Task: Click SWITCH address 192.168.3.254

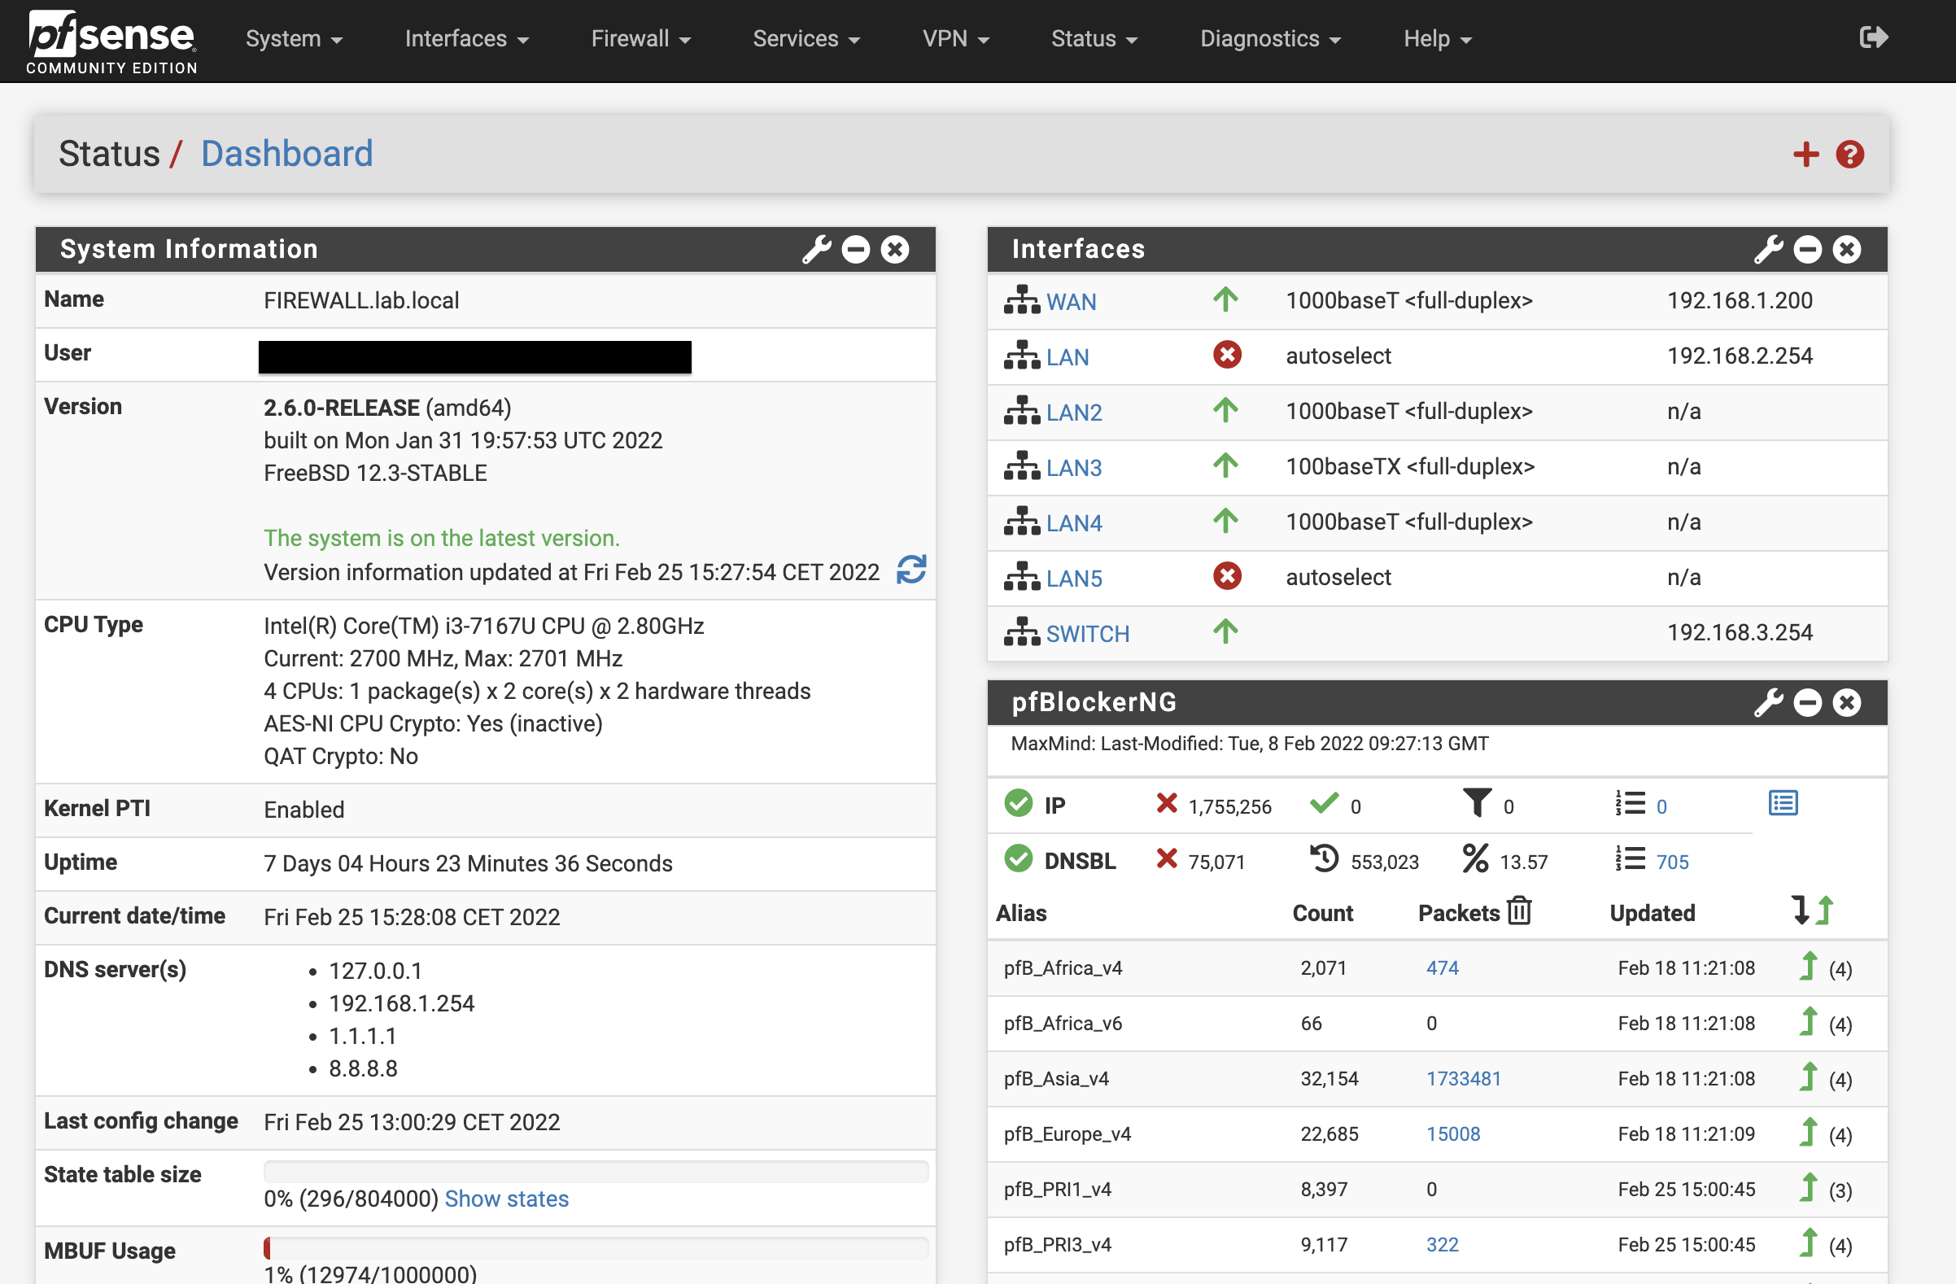Action: point(1740,632)
